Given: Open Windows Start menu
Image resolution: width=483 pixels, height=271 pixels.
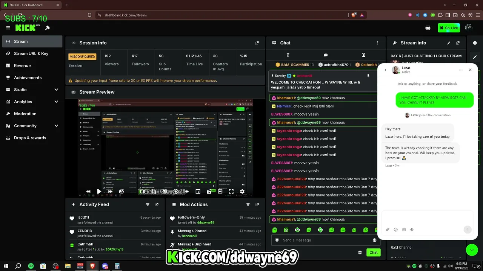Looking at the screenshot, I should point(6,266).
